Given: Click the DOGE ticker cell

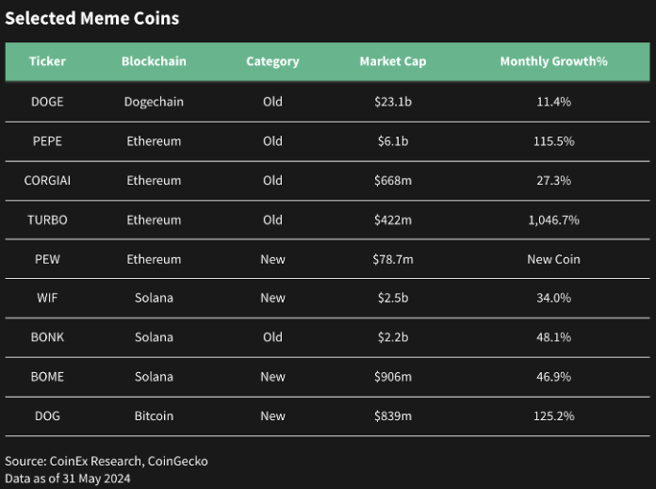Looking at the screenshot, I should (x=47, y=102).
